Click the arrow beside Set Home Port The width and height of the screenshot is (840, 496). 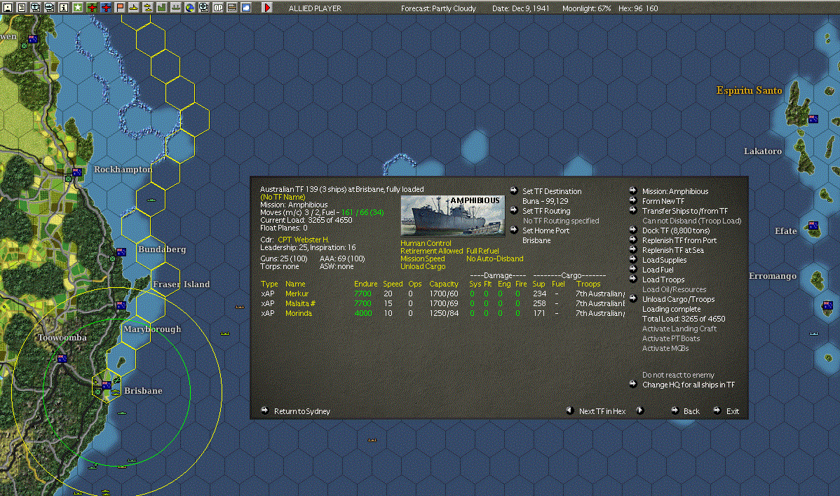514,230
